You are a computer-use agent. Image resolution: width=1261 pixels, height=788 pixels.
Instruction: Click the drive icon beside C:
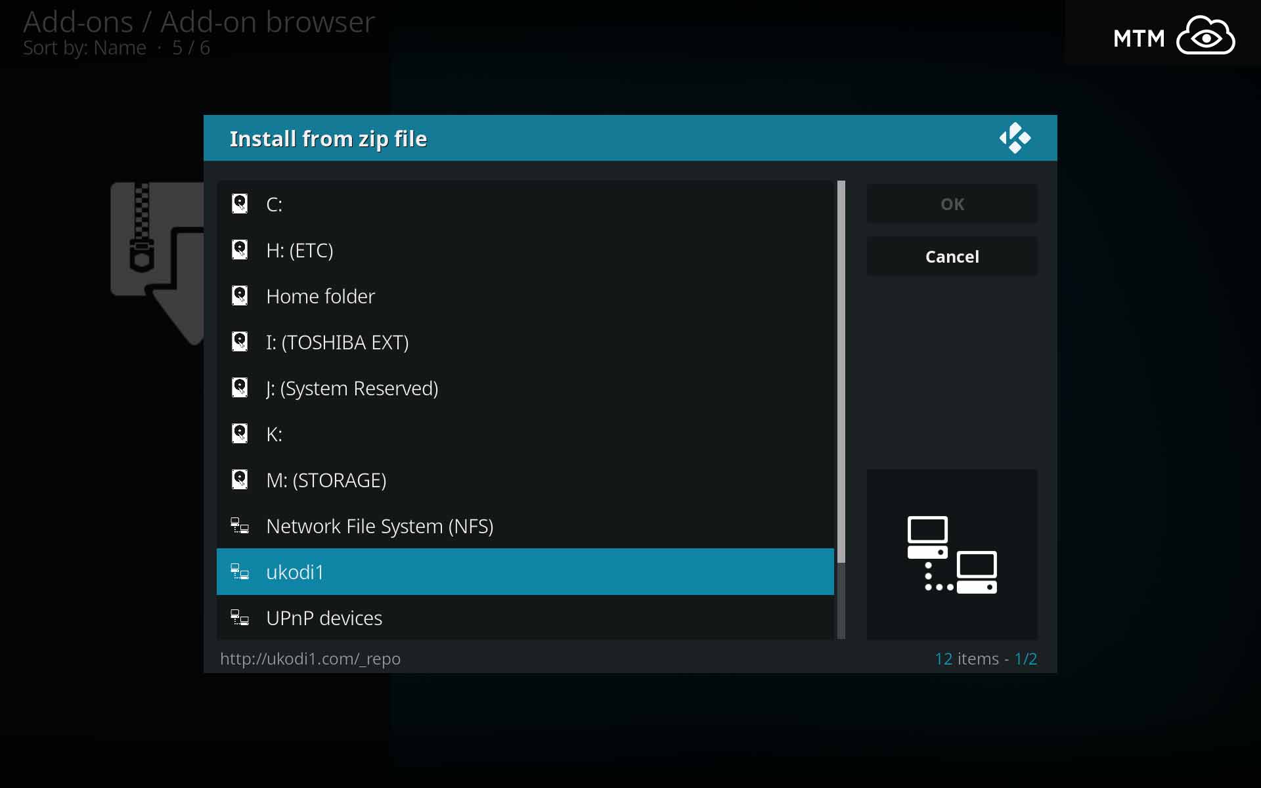[240, 204]
